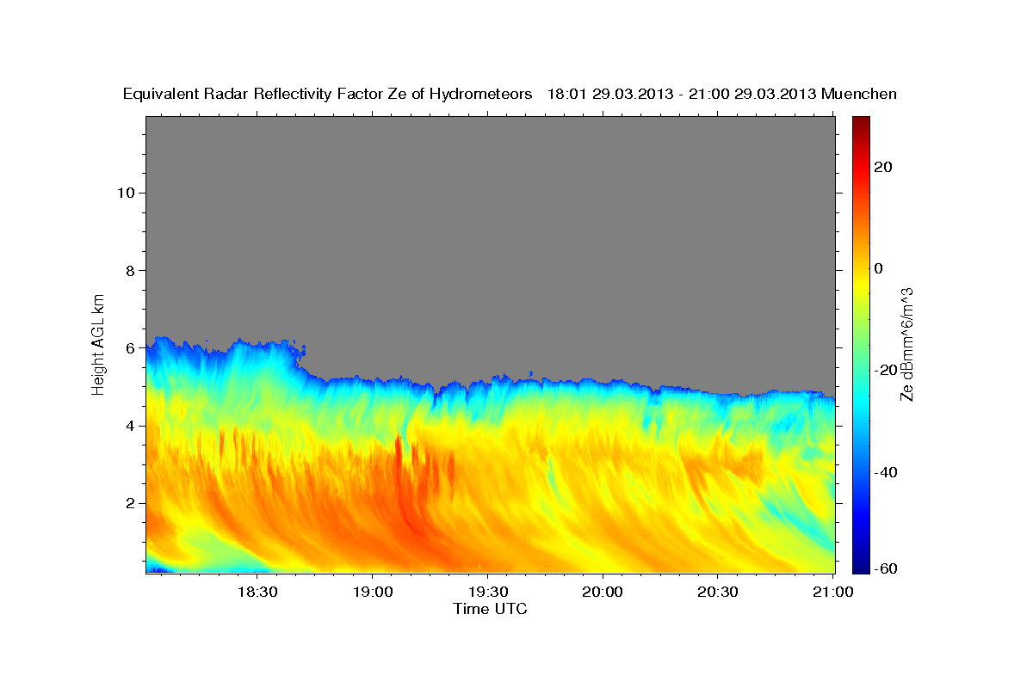Click the "Ze dBmm^6/m^3" colorbar unit label
This screenshot has height=688, width=1033.
click(x=906, y=344)
